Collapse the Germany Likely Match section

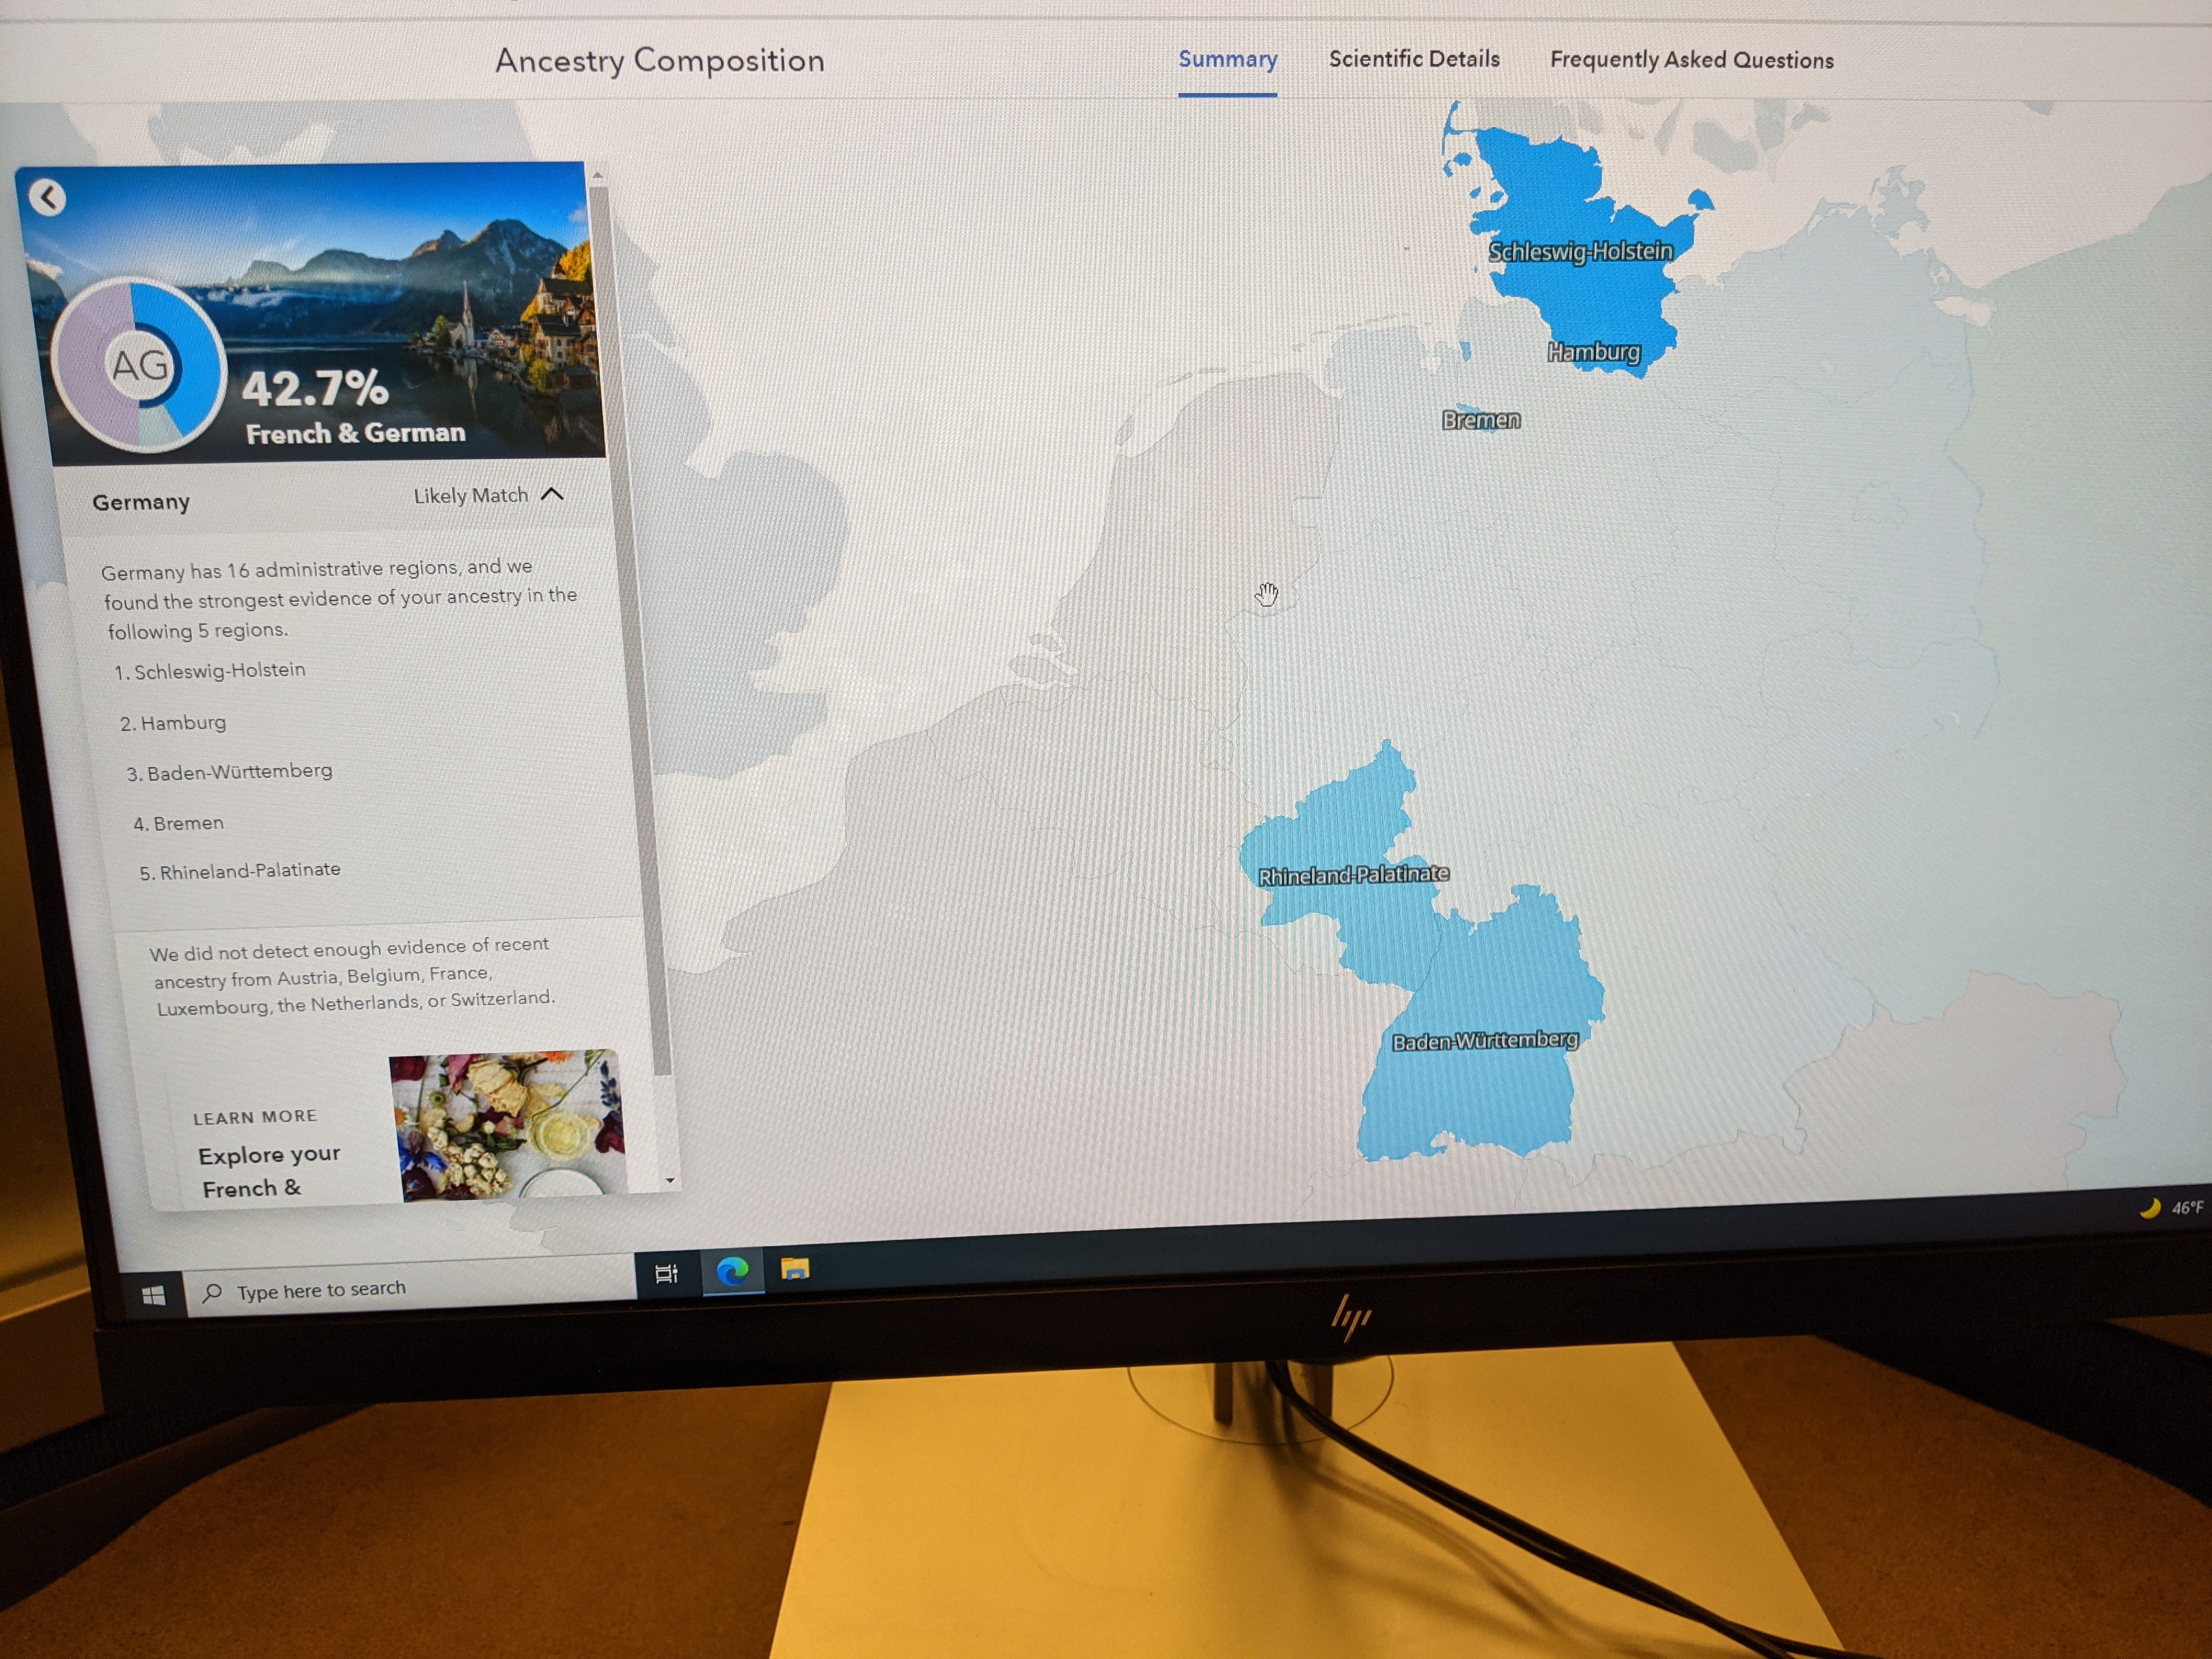pyautogui.click(x=552, y=494)
